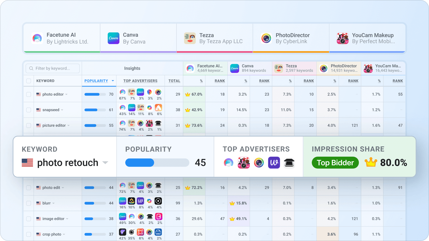The image size is (429, 241).
Task: Check the crop photo row checkbox
Action: (x=29, y=234)
